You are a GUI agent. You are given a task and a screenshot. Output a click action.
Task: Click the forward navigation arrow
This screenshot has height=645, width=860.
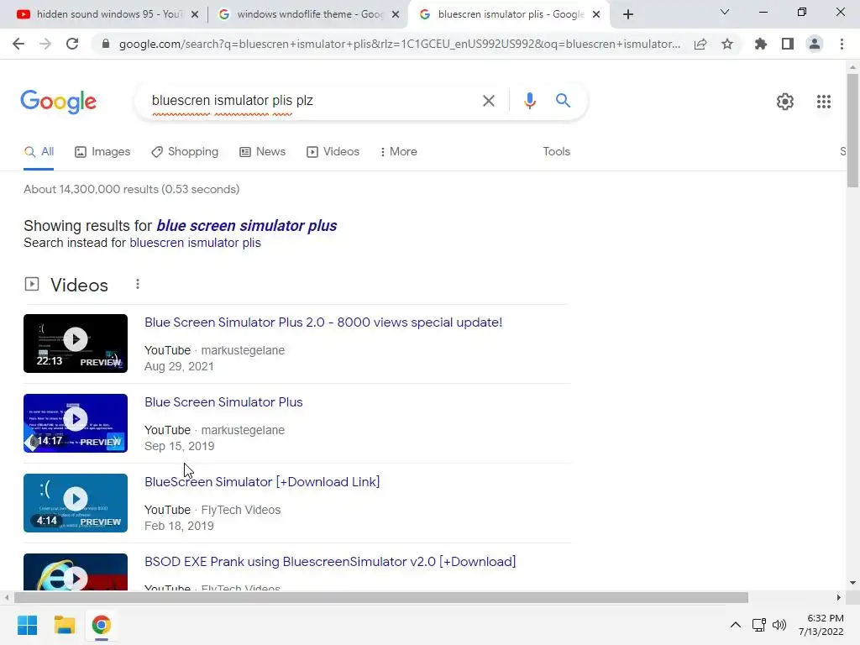click(x=45, y=44)
